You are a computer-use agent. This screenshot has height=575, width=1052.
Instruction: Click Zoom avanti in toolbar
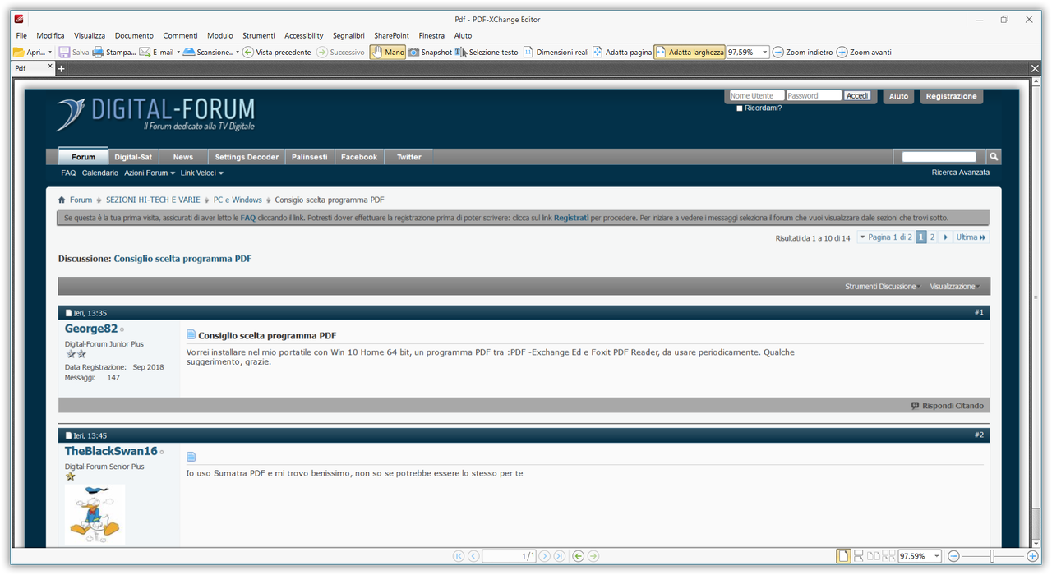864,52
